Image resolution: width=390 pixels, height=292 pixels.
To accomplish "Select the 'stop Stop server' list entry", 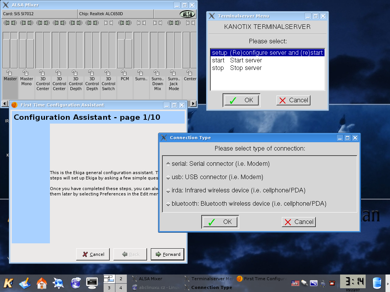I will (267, 68).
